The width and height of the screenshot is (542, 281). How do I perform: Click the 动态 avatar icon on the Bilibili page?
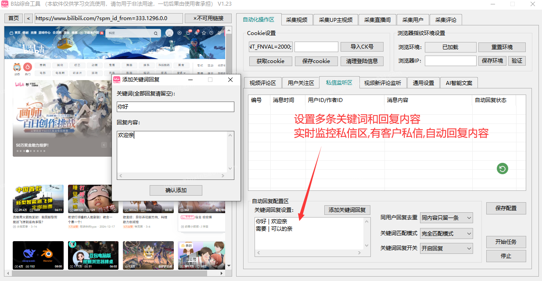[x=17, y=67]
